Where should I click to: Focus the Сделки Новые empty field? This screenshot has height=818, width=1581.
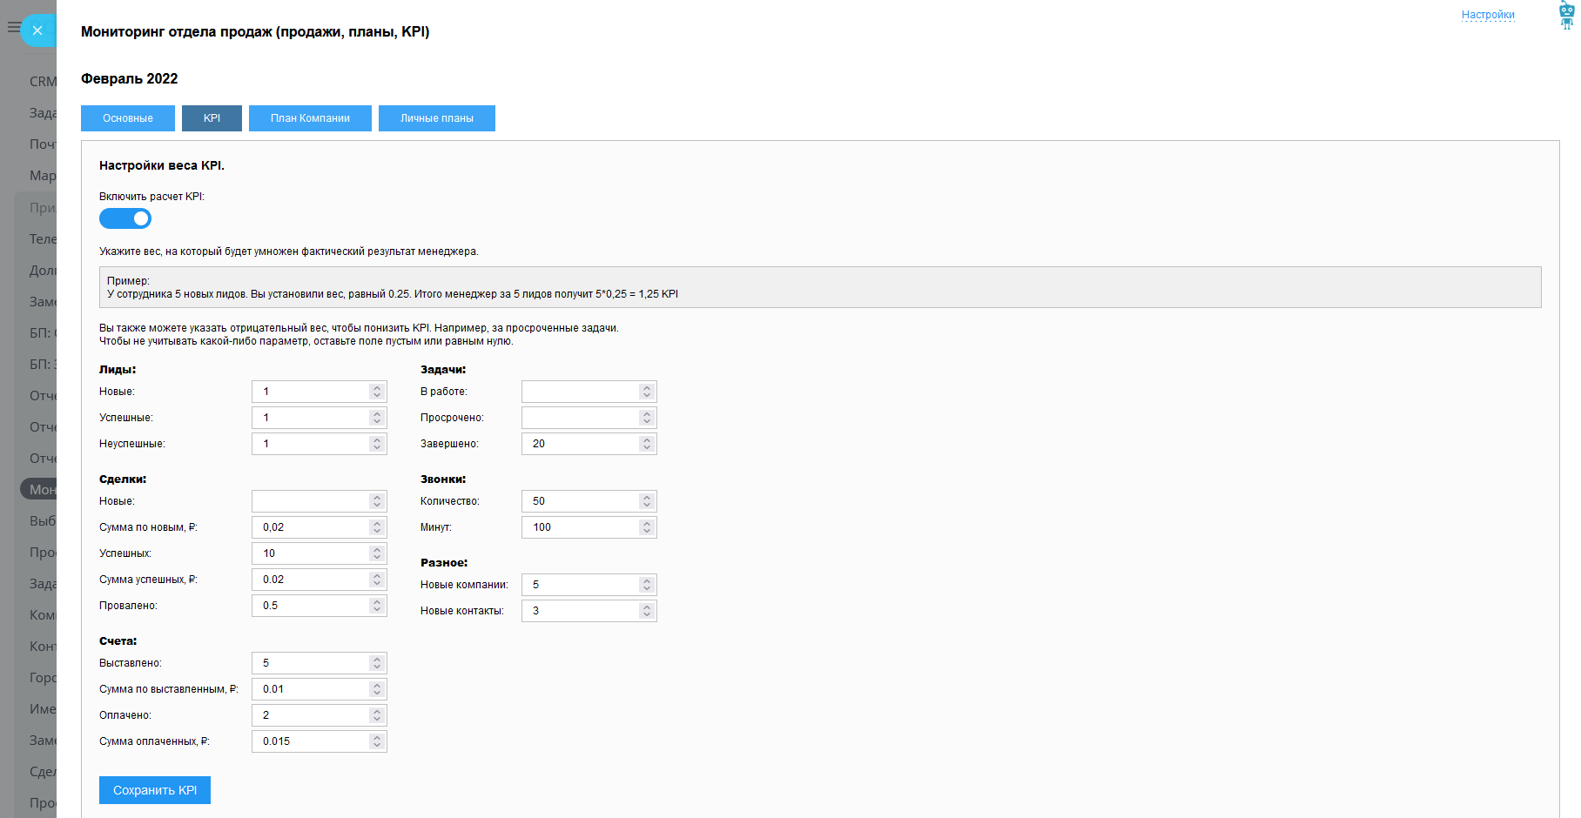coord(309,501)
